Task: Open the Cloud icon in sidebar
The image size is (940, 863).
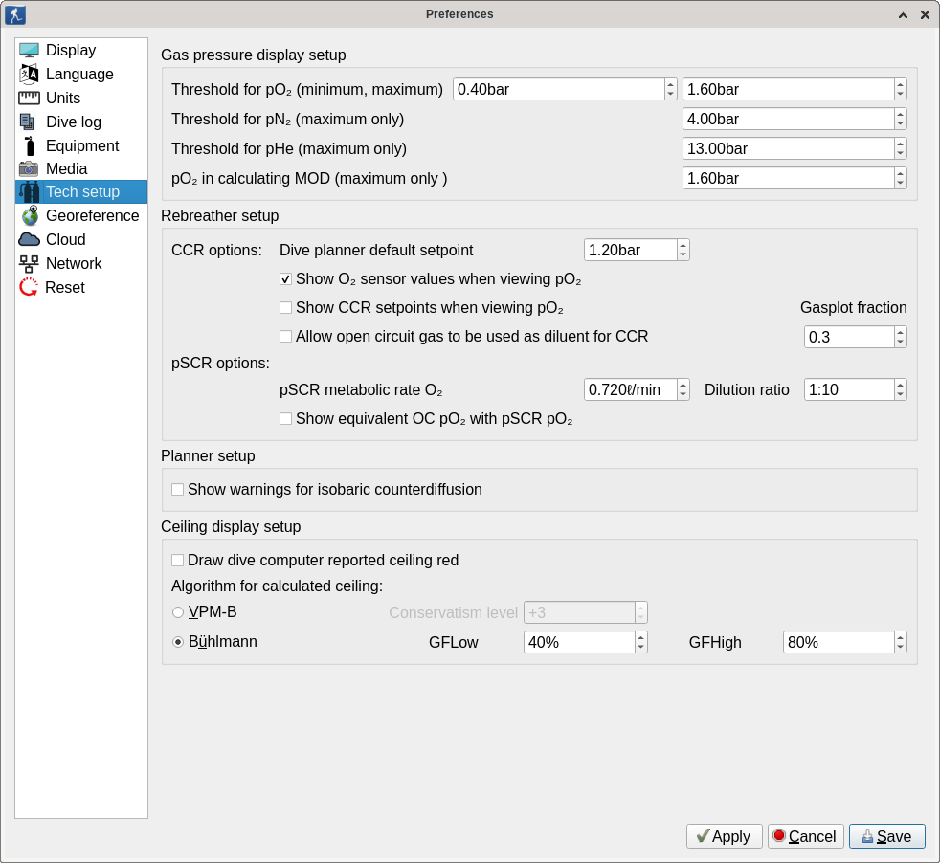Action: pos(29,240)
